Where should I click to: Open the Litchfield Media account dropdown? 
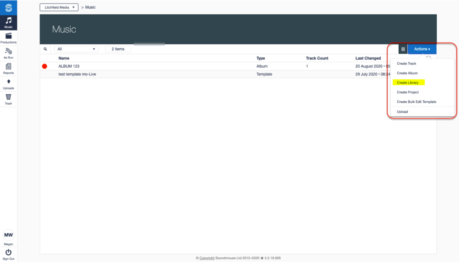point(59,7)
